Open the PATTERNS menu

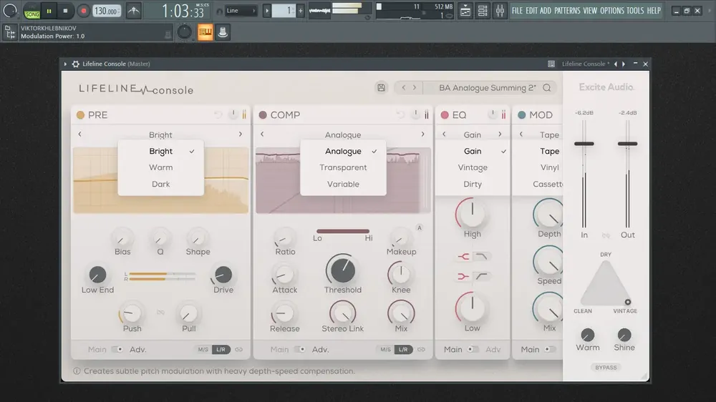(x=567, y=11)
